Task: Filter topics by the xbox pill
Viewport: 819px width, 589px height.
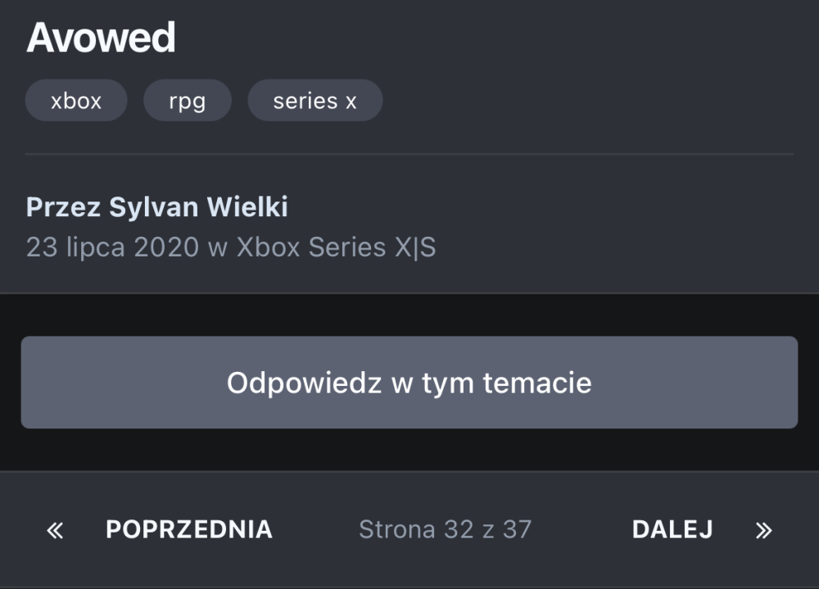Action: point(76,101)
